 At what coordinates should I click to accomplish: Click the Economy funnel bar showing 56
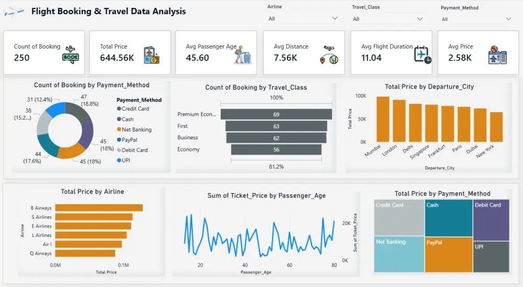pyautogui.click(x=276, y=150)
